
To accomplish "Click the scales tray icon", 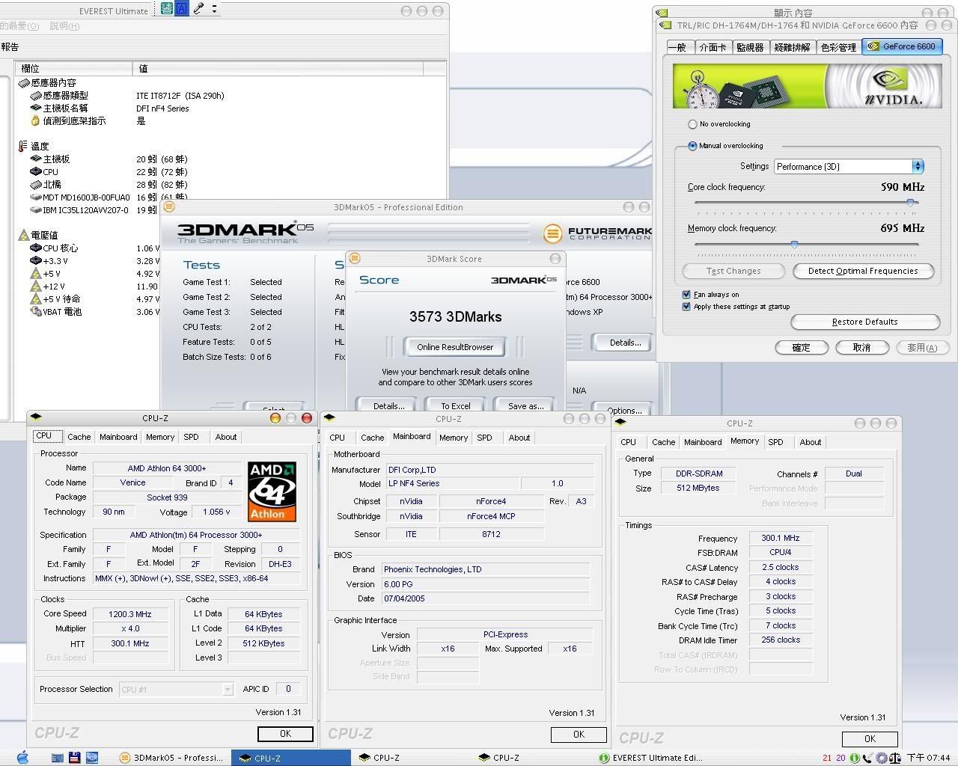I will pos(894,758).
